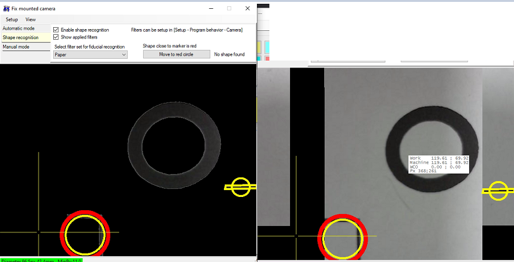Disable the Enable shape recognition checkbox
Screen dimensions: 514x262
pyautogui.click(x=56, y=30)
